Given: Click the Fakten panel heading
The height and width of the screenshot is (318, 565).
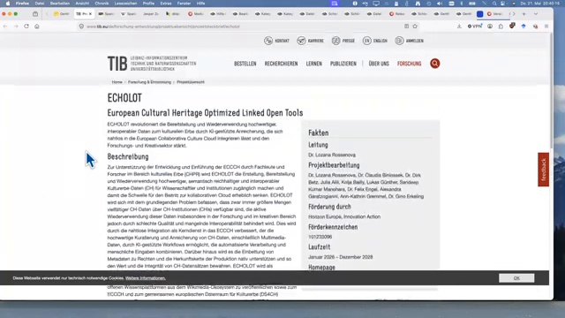Looking at the screenshot, I should (318, 132).
